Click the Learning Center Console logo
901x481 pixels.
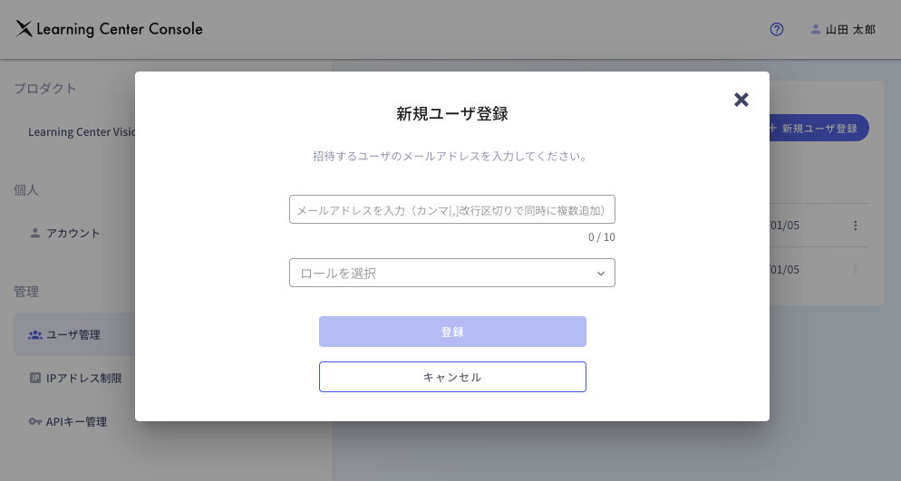[x=109, y=29]
